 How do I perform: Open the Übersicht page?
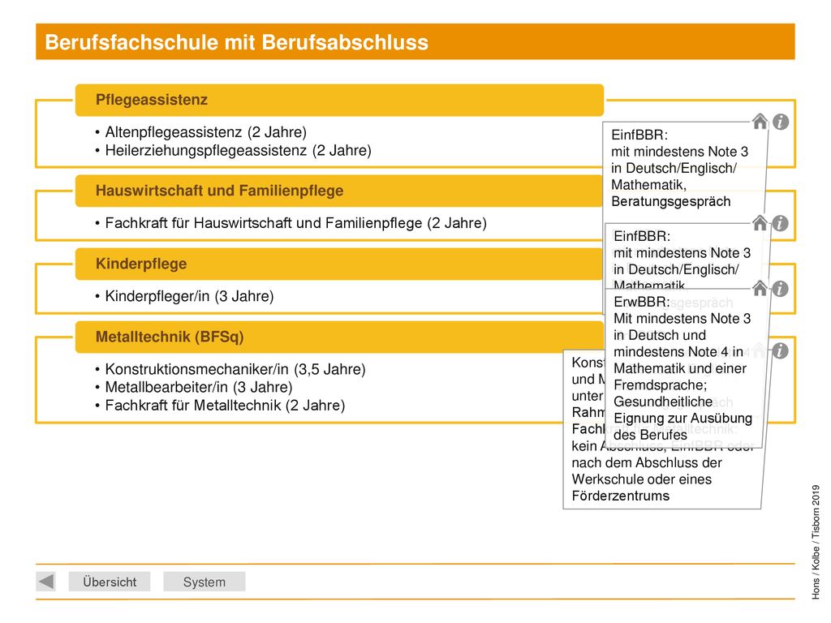pos(110,582)
